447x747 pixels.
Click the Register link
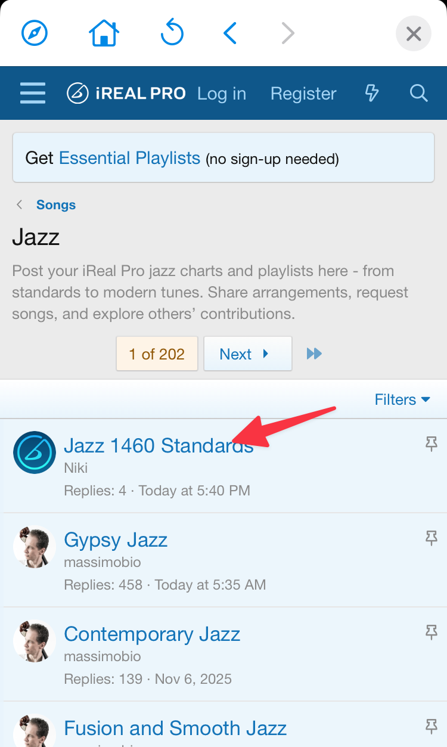(x=303, y=94)
